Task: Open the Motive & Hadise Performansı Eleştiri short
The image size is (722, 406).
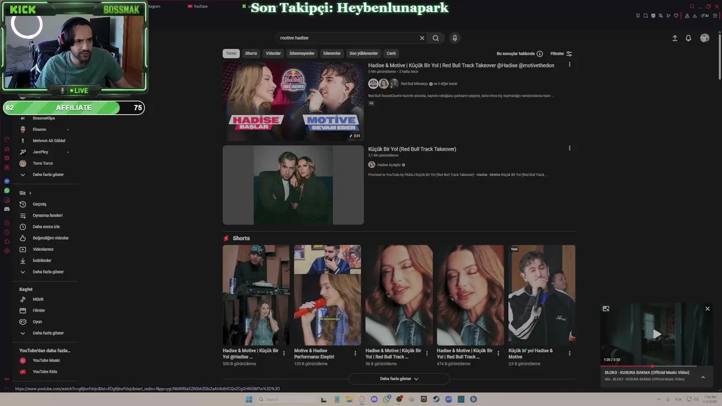Action: 327,295
